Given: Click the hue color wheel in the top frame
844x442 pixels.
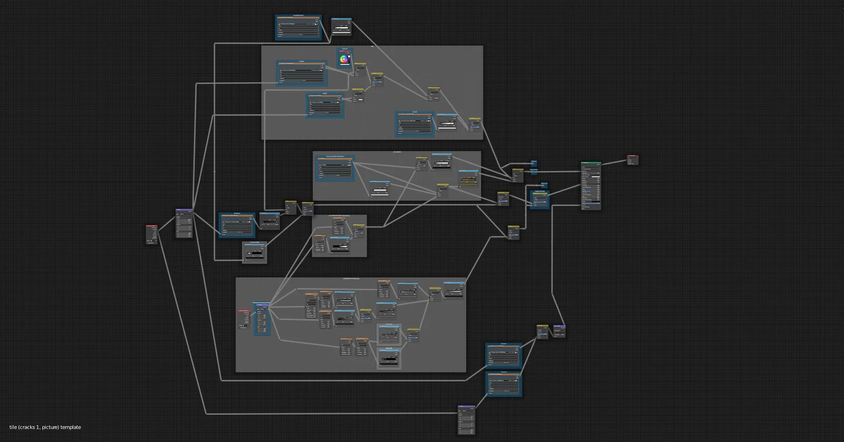Looking at the screenshot, I should tap(344, 59).
